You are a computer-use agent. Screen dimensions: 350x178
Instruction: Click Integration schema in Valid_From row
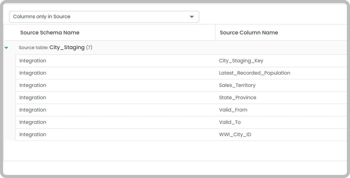point(32,110)
